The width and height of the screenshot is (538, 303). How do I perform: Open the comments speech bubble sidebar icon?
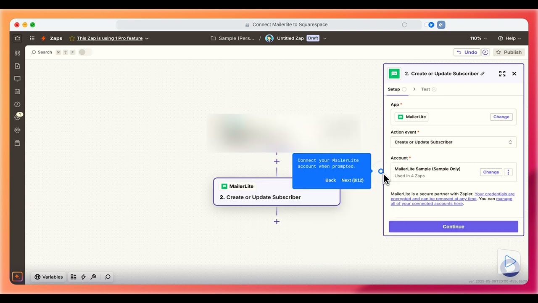[17, 79]
